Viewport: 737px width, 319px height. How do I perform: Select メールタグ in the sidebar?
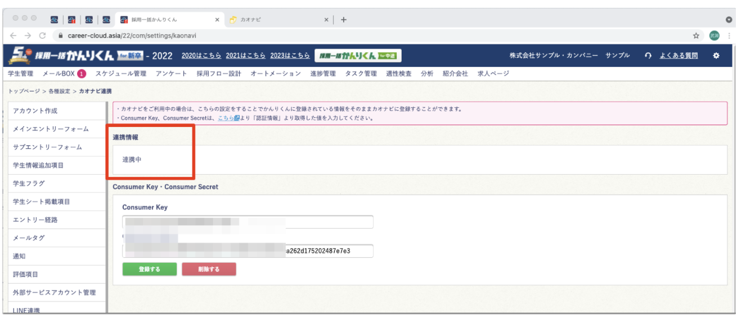57,238
